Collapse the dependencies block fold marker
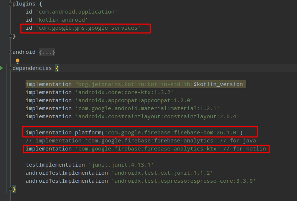The height and width of the screenshot is (201, 297). (x=10, y=68)
